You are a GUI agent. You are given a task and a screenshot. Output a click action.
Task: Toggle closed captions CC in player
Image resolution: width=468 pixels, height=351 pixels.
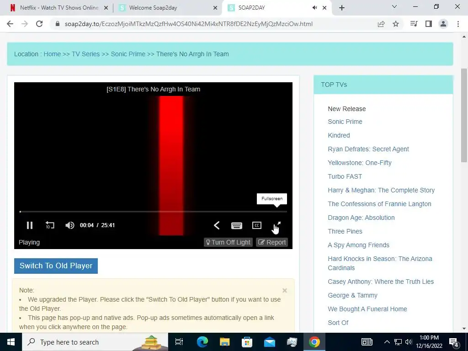pos(257,225)
